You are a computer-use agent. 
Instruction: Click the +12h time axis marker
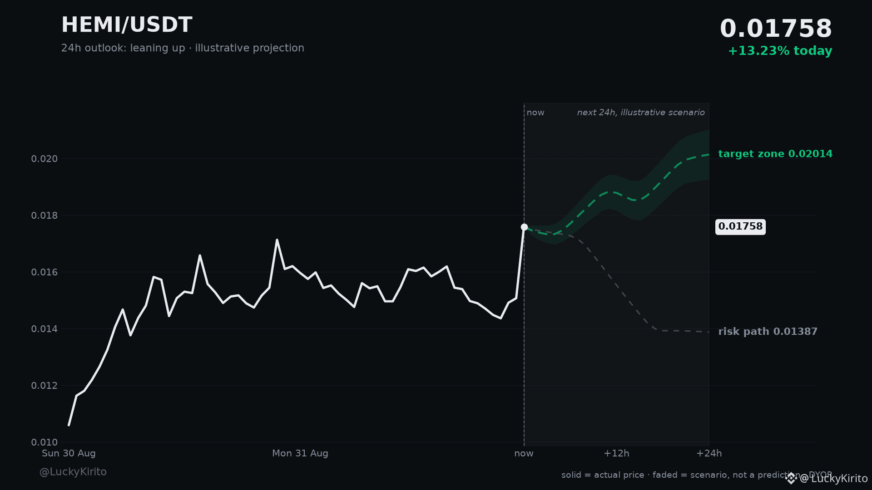tap(616, 453)
